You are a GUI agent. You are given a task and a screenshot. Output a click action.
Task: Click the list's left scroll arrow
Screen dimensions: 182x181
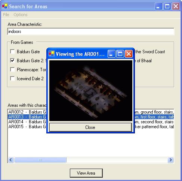tap(11, 160)
